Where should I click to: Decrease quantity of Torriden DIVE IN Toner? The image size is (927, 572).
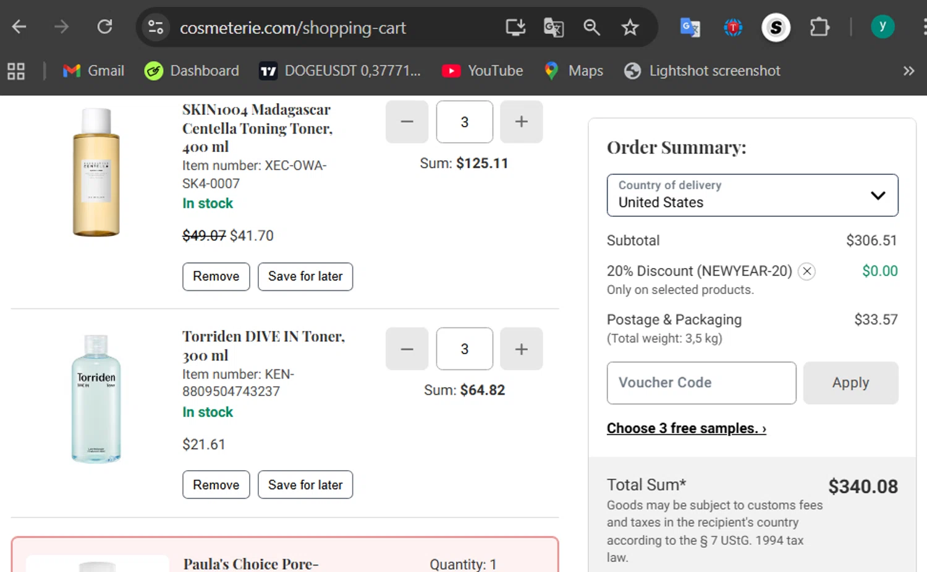(407, 349)
